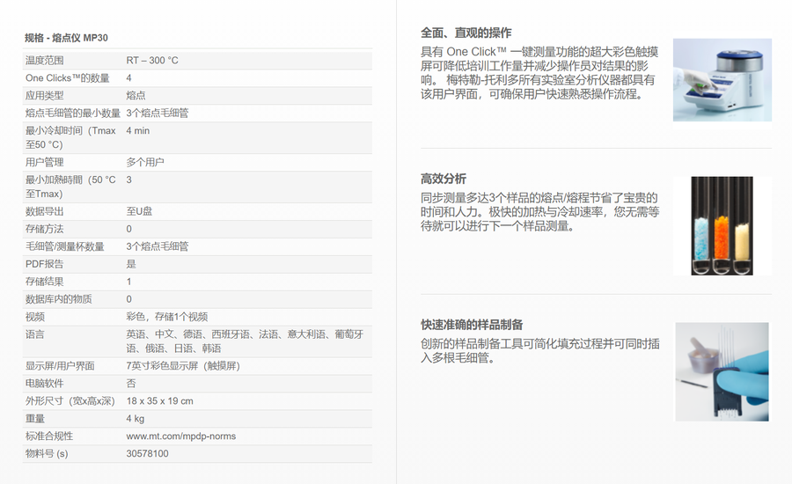Image resolution: width=792 pixels, height=484 pixels.
Task: Click the www.mt.com/mpdp-norms link
Action: [180, 436]
